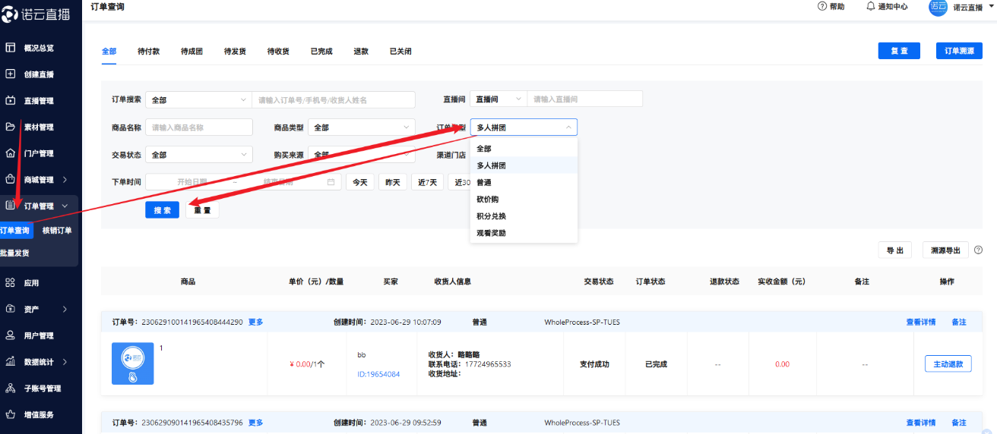Click 更多 next to order 230629100141965408444290
This screenshot has width=997, height=434.
tap(255, 322)
